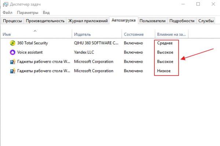Click the Диспетчер задач title bar icon
The height and width of the screenshot is (146, 220).
[x=5, y=4]
